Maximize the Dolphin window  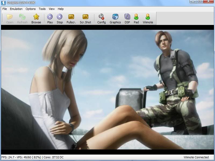(x=200, y=1)
